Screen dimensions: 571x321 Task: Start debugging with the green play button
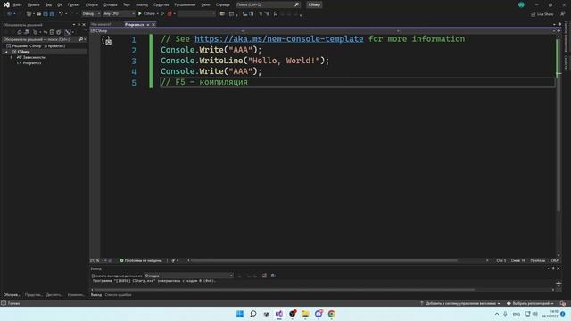pyautogui.click(x=140, y=14)
